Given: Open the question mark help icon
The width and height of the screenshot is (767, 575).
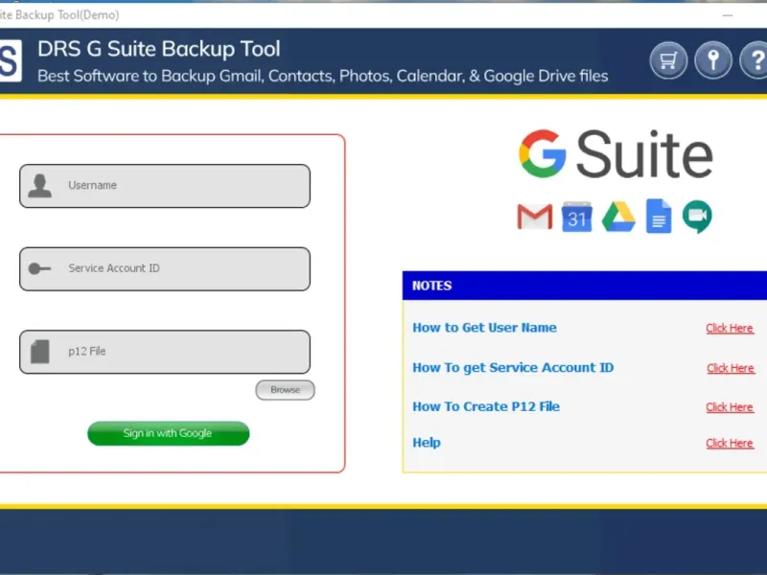Looking at the screenshot, I should tap(754, 60).
